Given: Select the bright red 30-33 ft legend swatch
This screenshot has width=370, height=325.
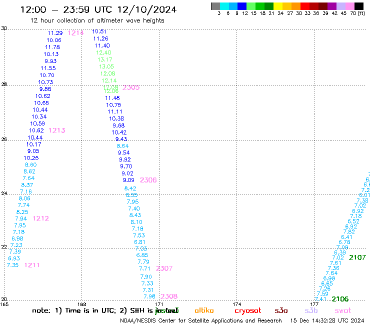Looking at the screenshot, I should (x=305, y=6).
